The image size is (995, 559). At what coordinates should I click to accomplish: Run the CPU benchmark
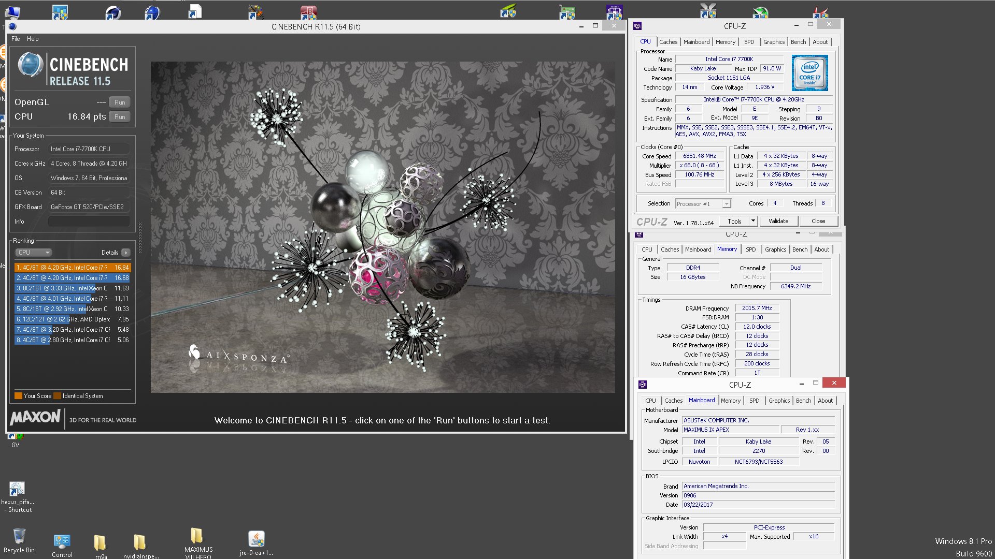coord(120,117)
